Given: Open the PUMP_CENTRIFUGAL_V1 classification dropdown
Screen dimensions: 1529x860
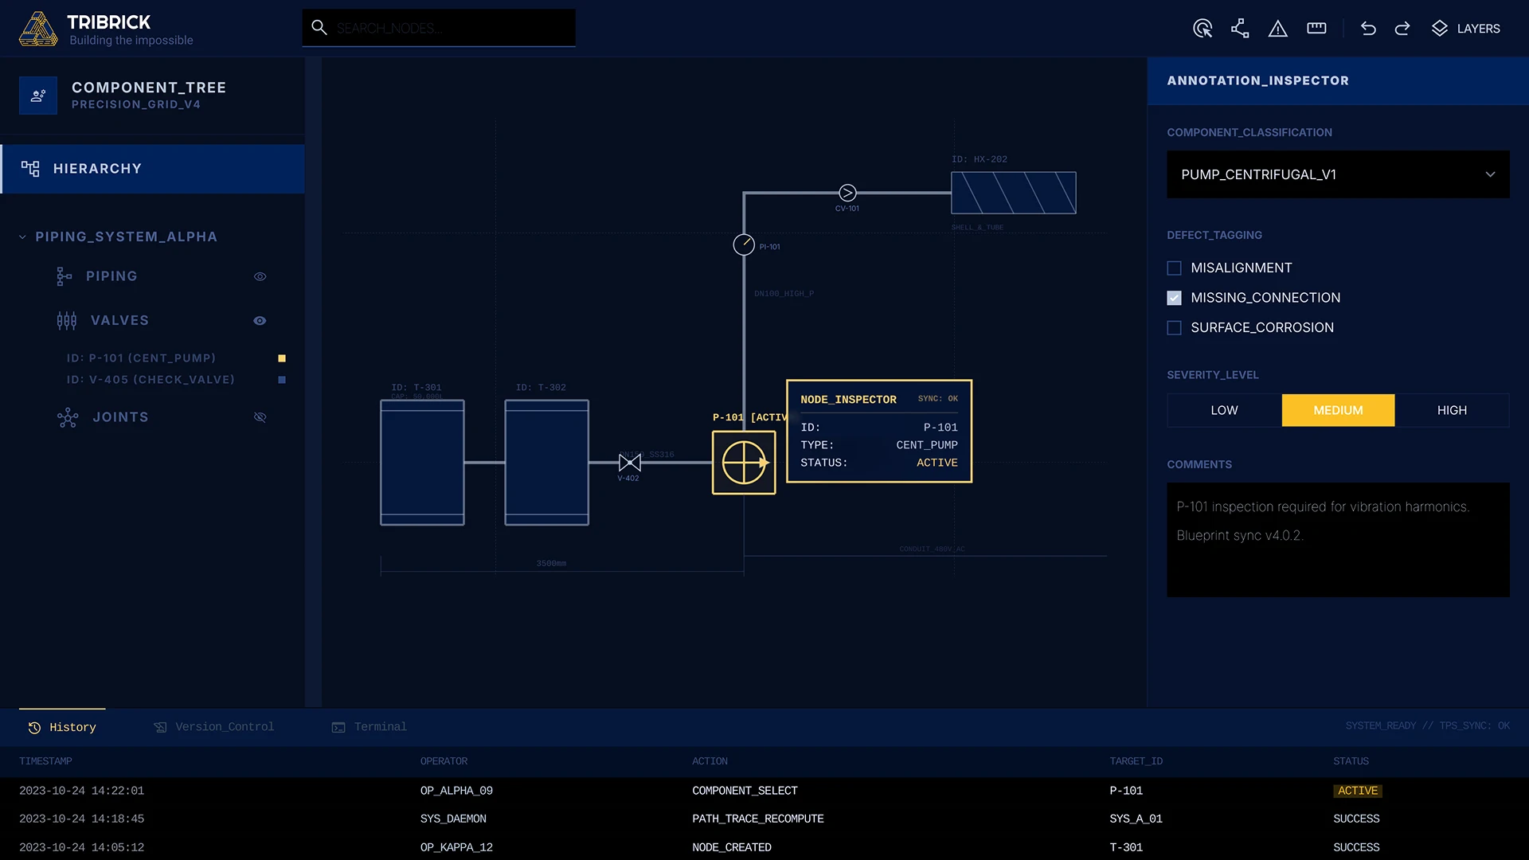Looking at the screenshot, I should pos(1338,174).
